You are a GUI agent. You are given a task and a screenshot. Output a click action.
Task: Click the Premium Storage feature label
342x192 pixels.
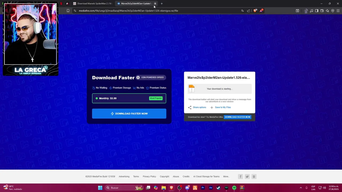click(120, 88)
